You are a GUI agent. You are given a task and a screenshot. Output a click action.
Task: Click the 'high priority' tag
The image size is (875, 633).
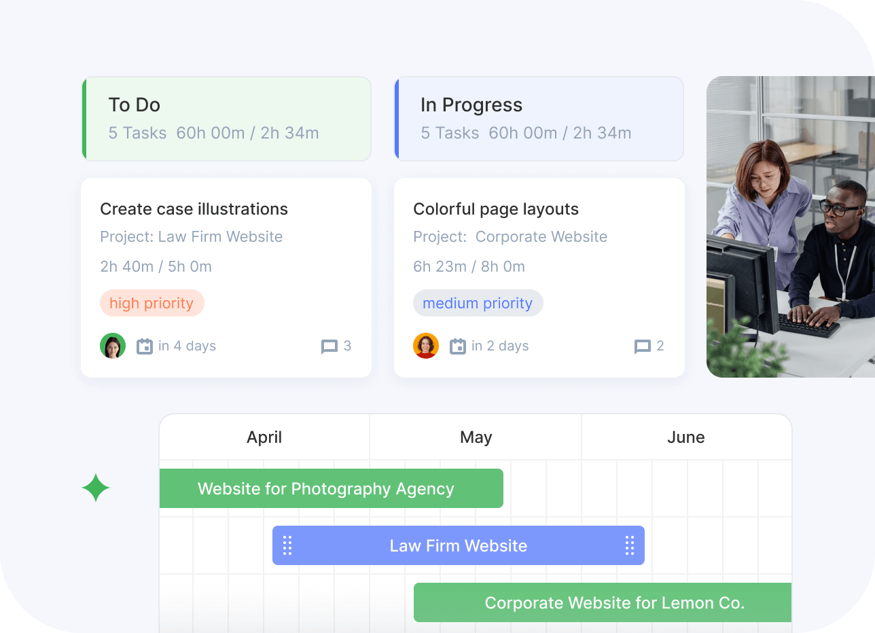(151, 303)
